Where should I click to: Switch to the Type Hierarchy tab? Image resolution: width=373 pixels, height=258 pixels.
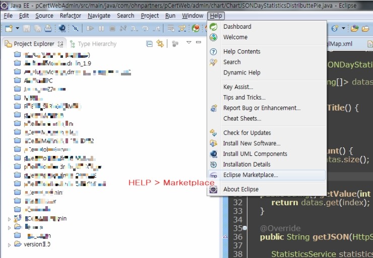(93, 44)
